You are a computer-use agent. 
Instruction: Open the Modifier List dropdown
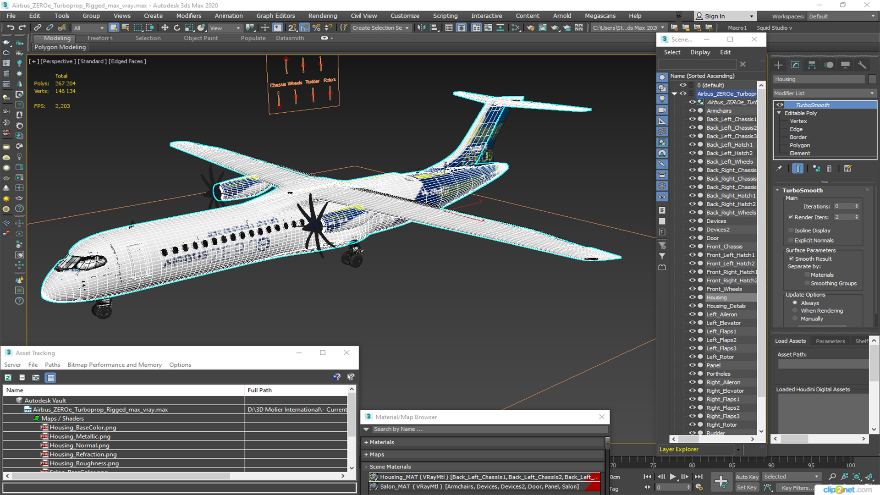[824, 93]
